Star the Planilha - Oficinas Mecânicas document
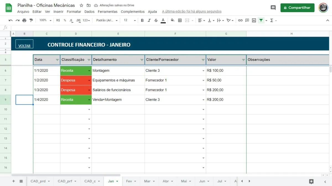Image resolution: width=332 pixels, height=186 pixels. [x=81, y=6]
